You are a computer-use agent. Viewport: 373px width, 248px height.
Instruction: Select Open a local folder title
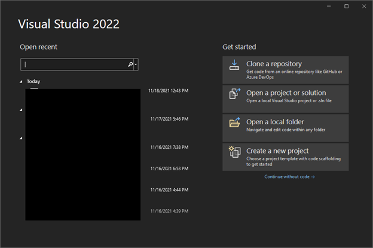(x=275, y=122)
